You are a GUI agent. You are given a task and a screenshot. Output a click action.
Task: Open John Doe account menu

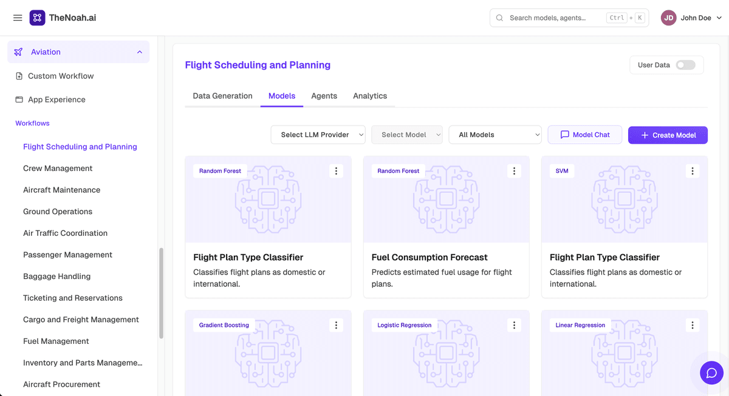[x=691, y=18]
